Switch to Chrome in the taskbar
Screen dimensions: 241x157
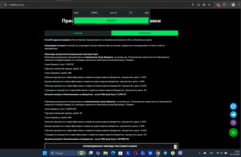pyautogui.click(x=158, y=153)
